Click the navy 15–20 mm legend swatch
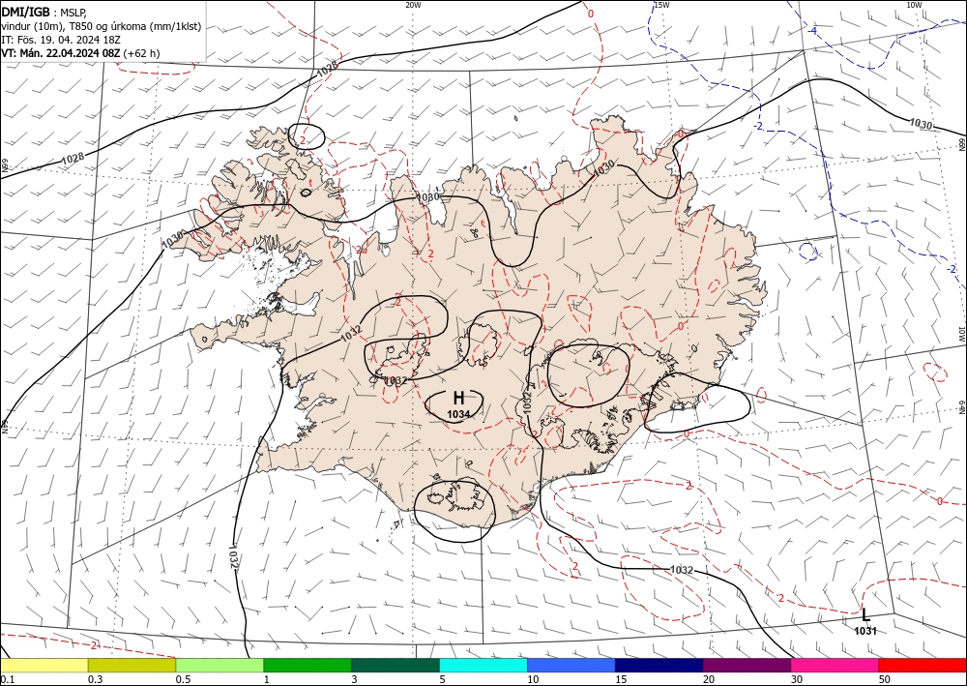This screenshot has height=686, width=967. [659, 665]
